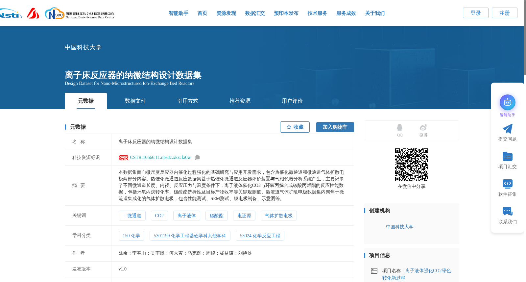
Task: Select the 元数据 tab
Action: [86, 101]
